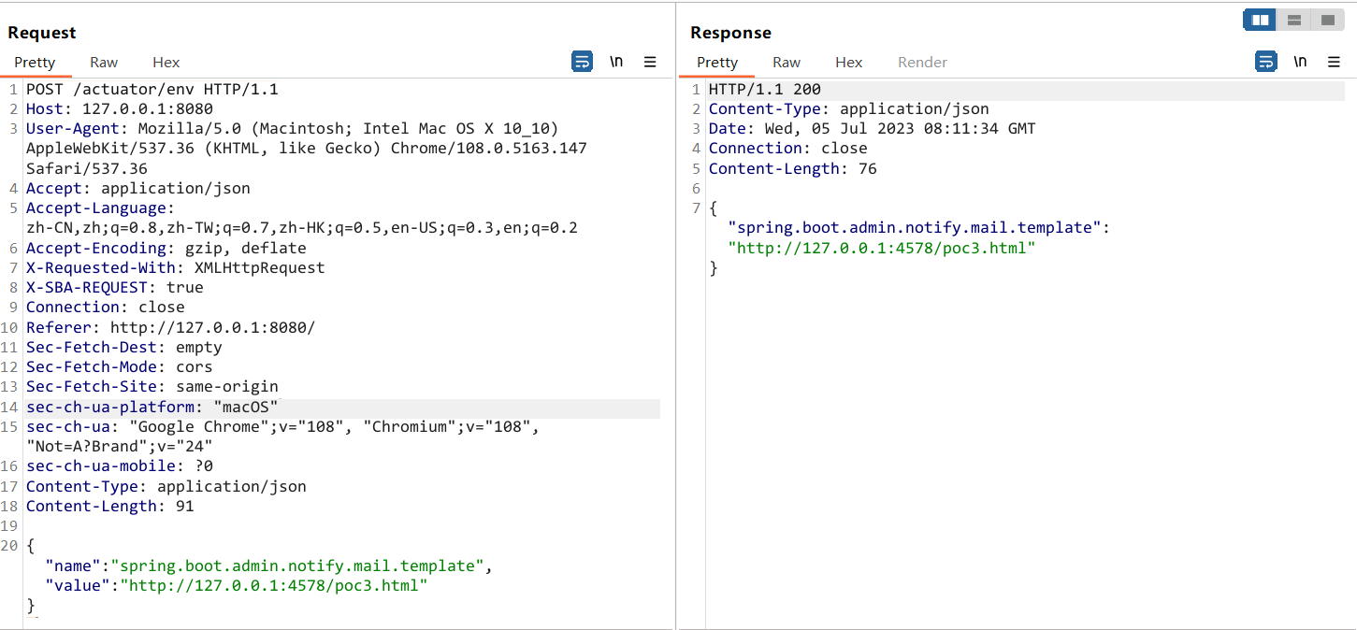Select the Request Hex tab
This screenshot has height=630, width=1357.
[166, 63]
